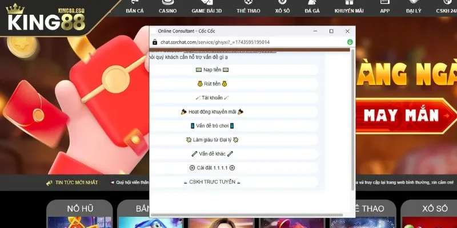Maximize the Online Consultant window
457x228 pixels.
331,31
